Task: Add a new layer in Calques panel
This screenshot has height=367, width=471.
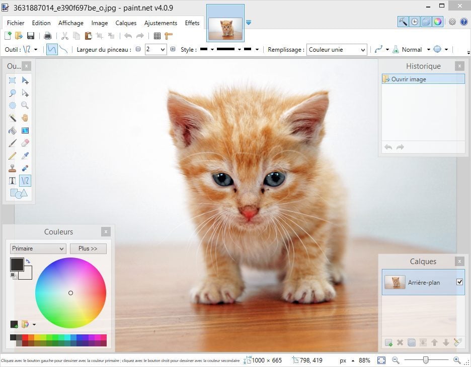Action: pos(388,342)
